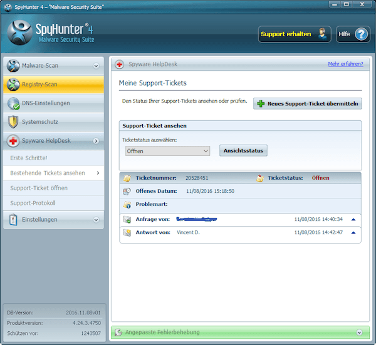Click responder name Vincent D.
The width and height of the screenshot is (376, 345).
click(x=188, y=232)
